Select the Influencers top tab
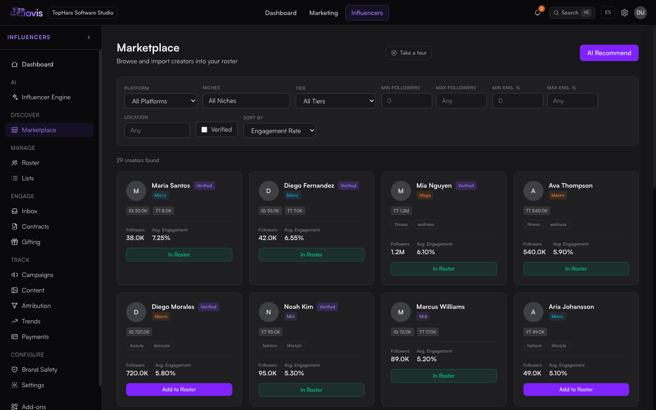The image size is (656, 410). [367, 13]
